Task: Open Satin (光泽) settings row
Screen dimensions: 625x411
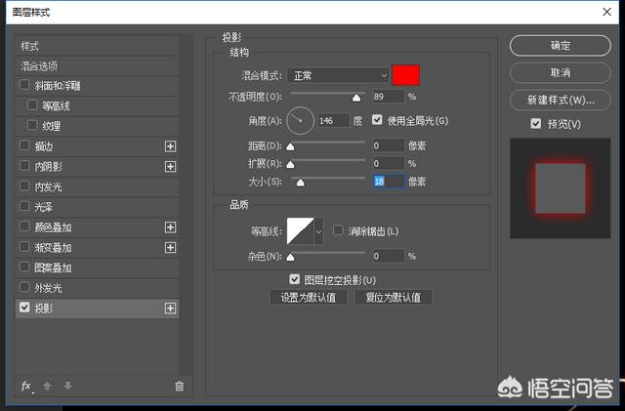Action: pos(98,207)
